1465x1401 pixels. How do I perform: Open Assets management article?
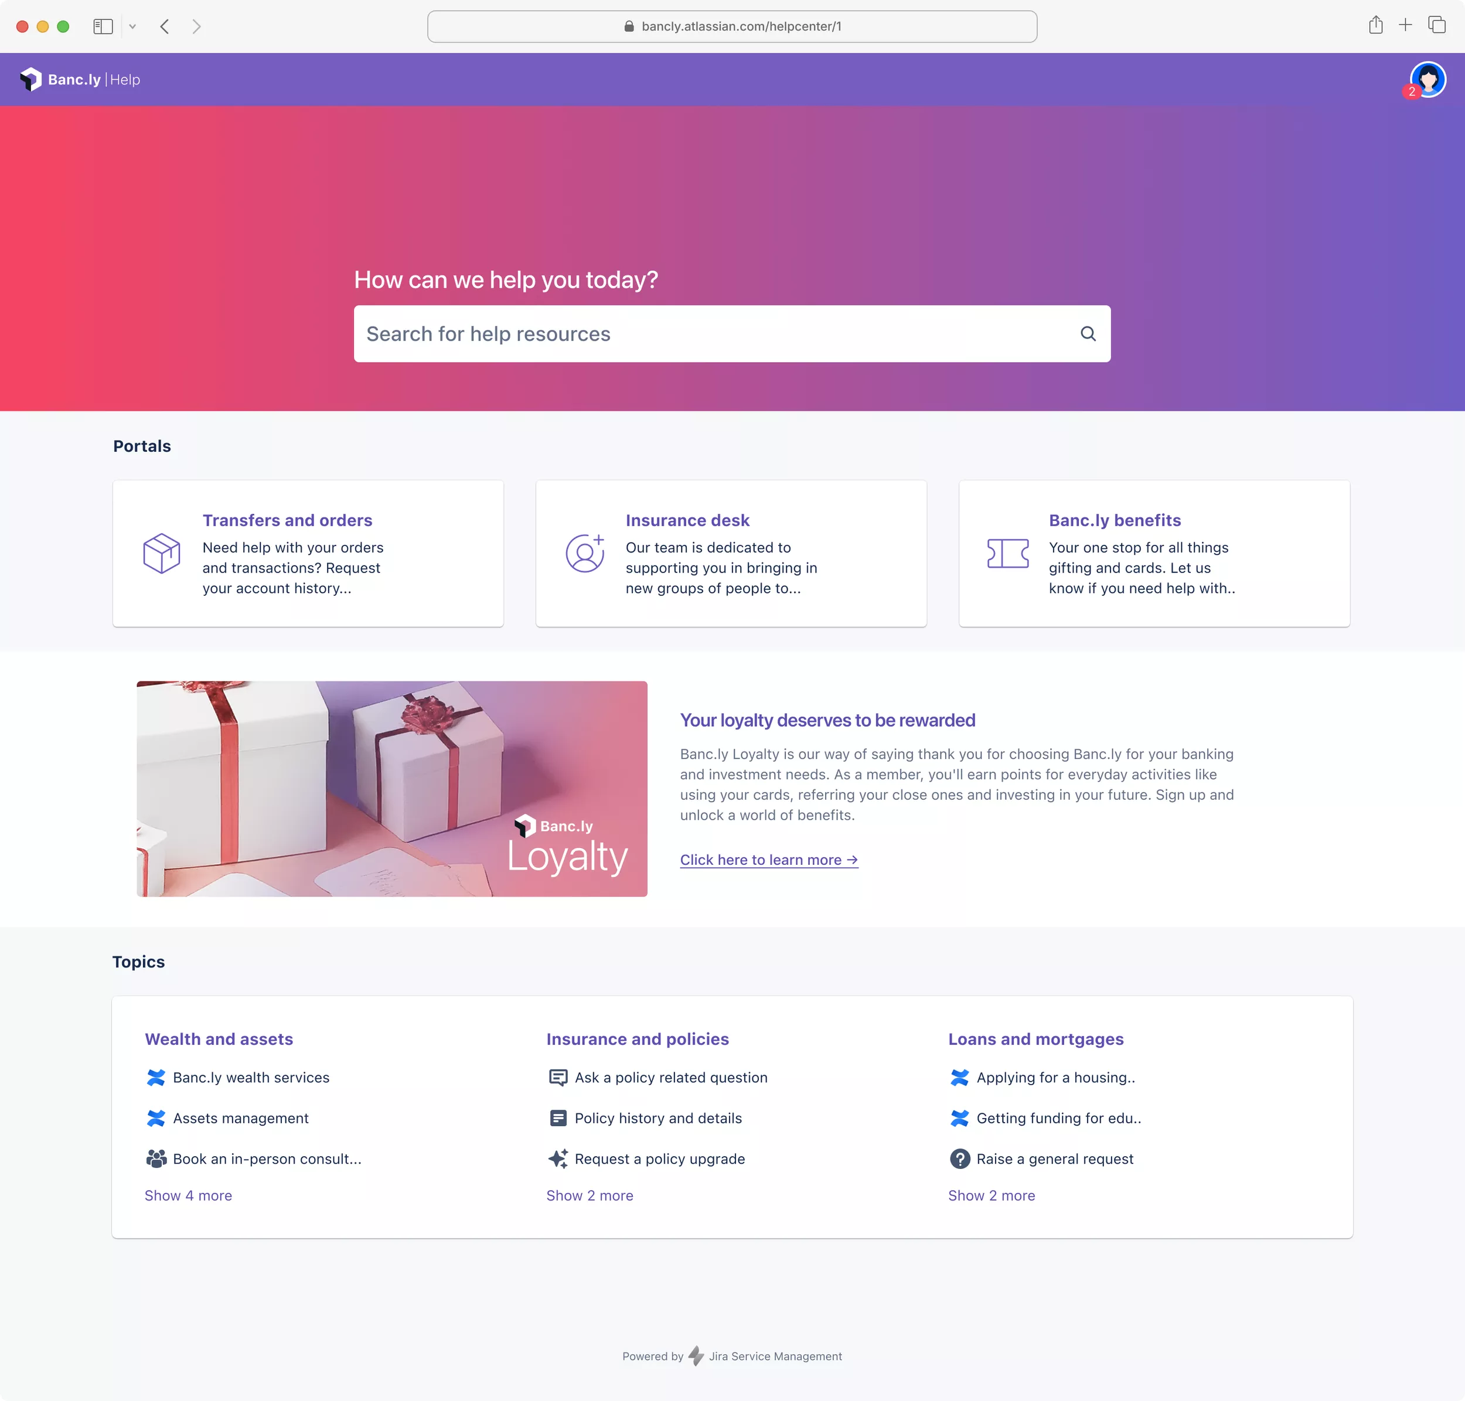[x=240, y=1118]
